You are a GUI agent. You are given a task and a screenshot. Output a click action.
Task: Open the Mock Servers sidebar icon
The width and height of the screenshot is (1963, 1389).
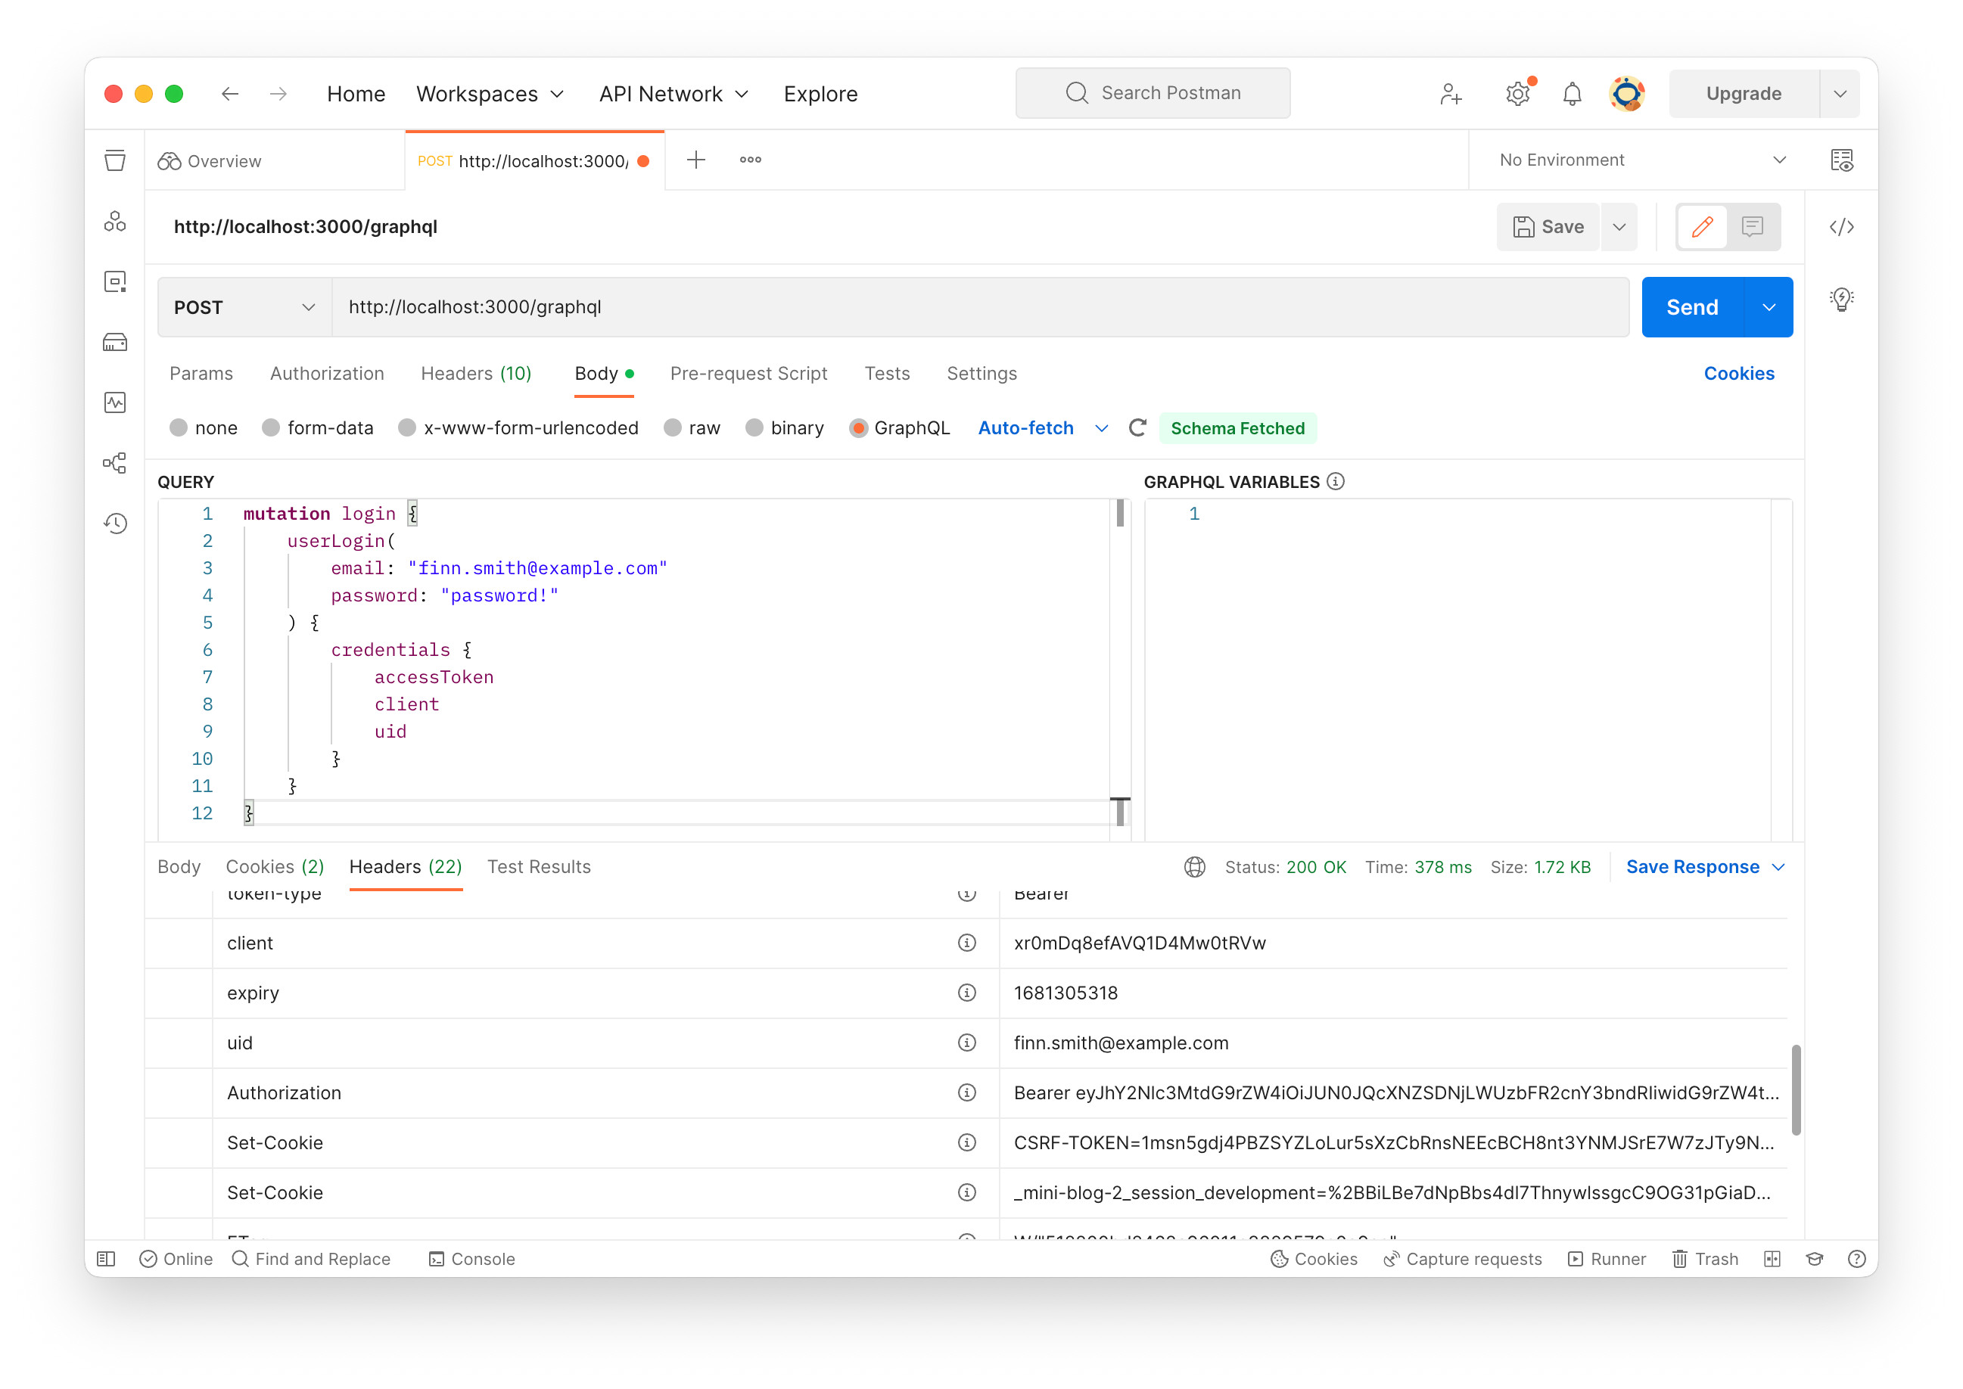[x=114, y=342]
